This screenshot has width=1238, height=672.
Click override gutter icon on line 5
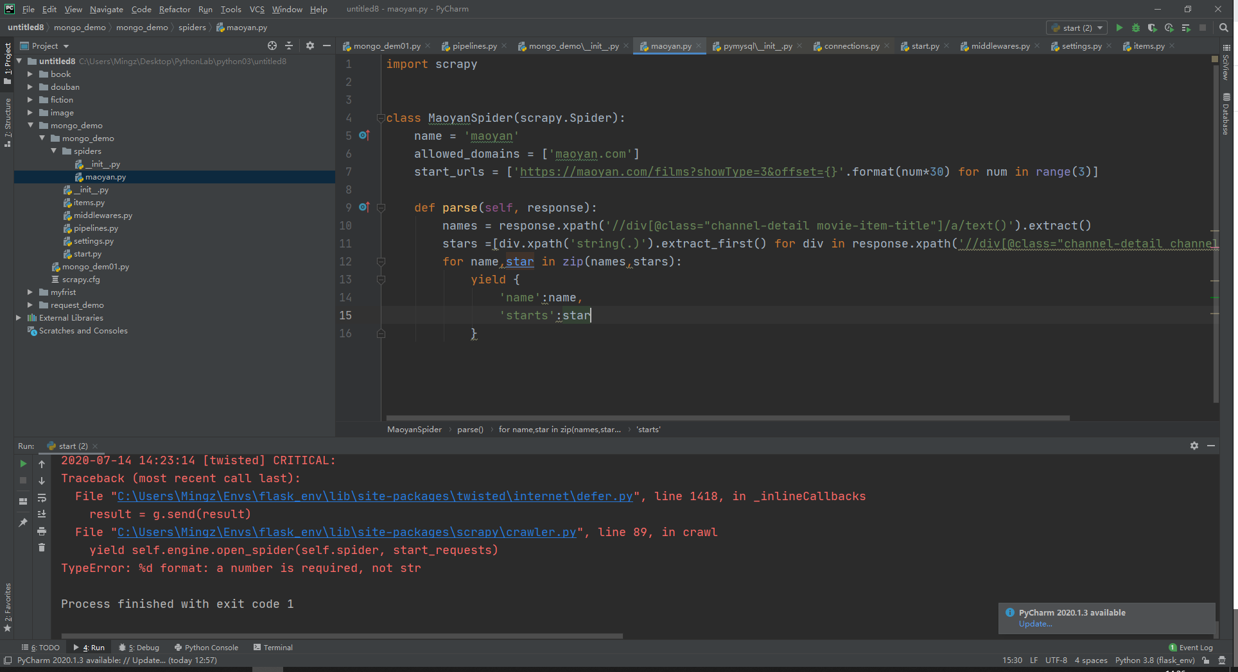[x=364, y=135]
